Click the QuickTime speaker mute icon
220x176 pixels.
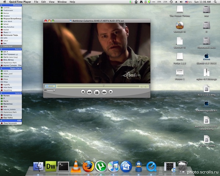click(45, 90)
